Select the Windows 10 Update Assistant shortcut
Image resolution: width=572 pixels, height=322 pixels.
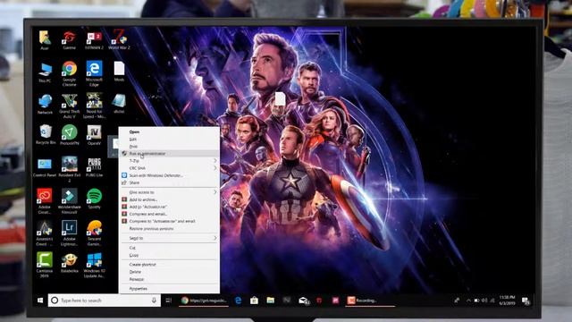coord(94,265)
